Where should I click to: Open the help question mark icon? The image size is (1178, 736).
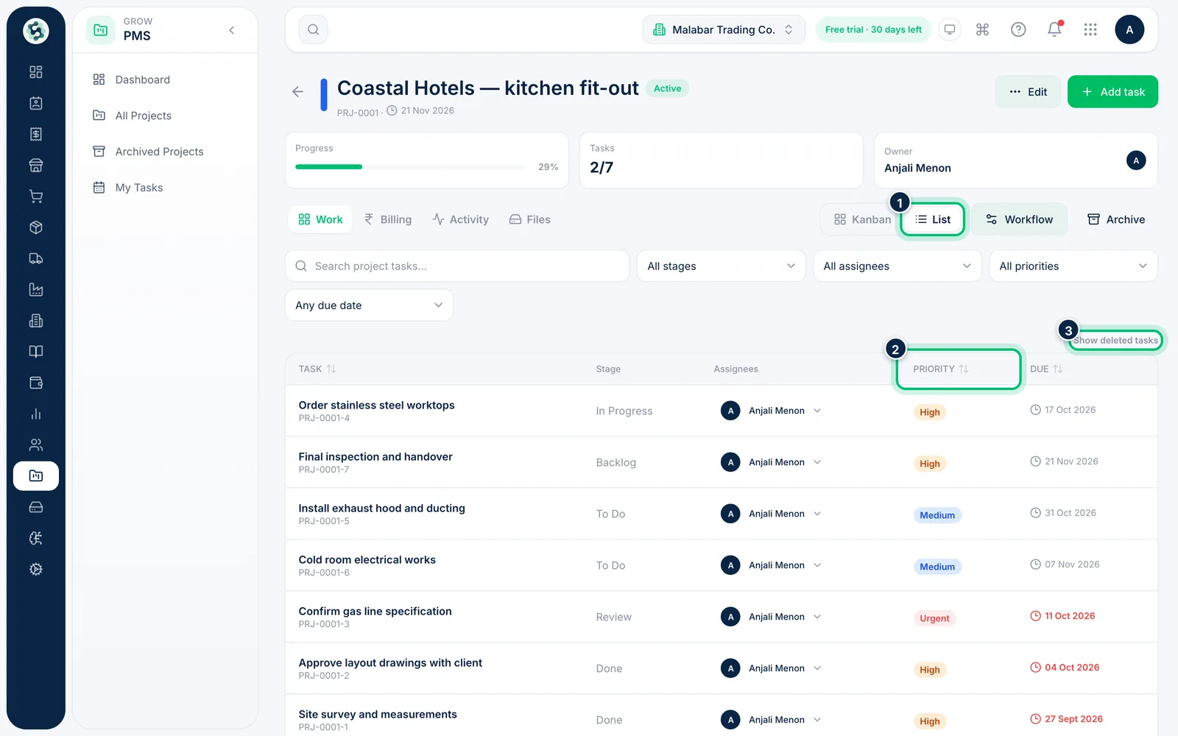[x=1018, y=29]
